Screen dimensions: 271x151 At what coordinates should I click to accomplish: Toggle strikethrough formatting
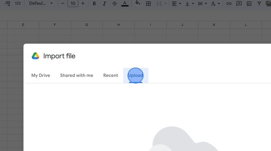click(114, 4)
